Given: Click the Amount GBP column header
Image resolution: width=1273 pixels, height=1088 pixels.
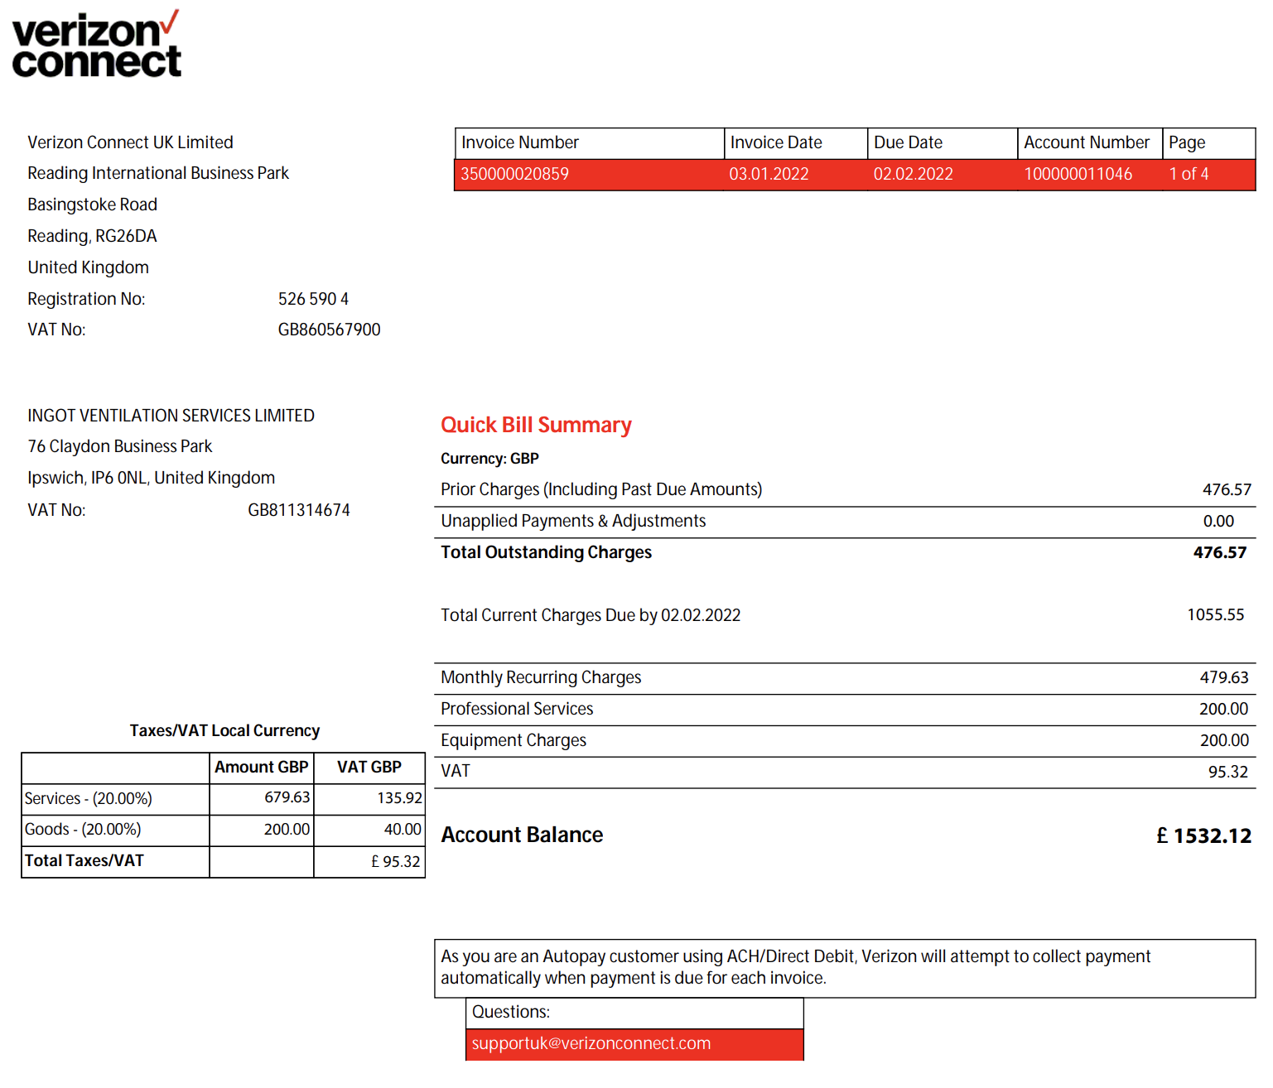Looking at the screenshot, I should coord(262,768).
